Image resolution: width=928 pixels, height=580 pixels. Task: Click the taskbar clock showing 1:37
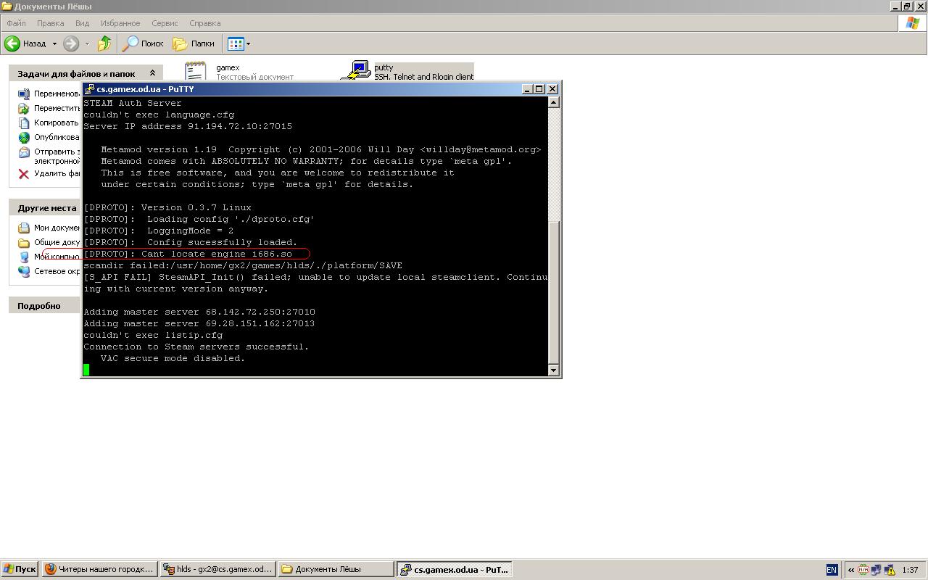911,570
